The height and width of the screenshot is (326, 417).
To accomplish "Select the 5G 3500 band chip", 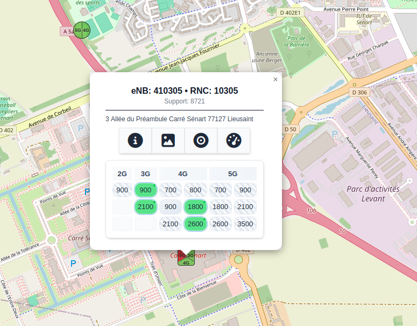I will [x=245, y=224].
